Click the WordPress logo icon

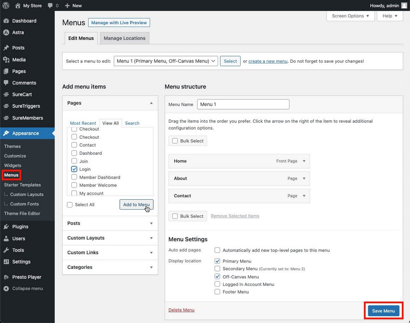click(6, 5)
